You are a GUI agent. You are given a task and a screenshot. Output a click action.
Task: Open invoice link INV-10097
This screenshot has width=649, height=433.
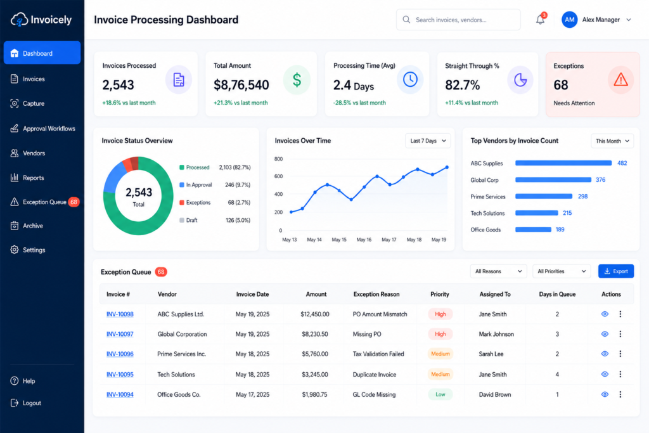120,334
